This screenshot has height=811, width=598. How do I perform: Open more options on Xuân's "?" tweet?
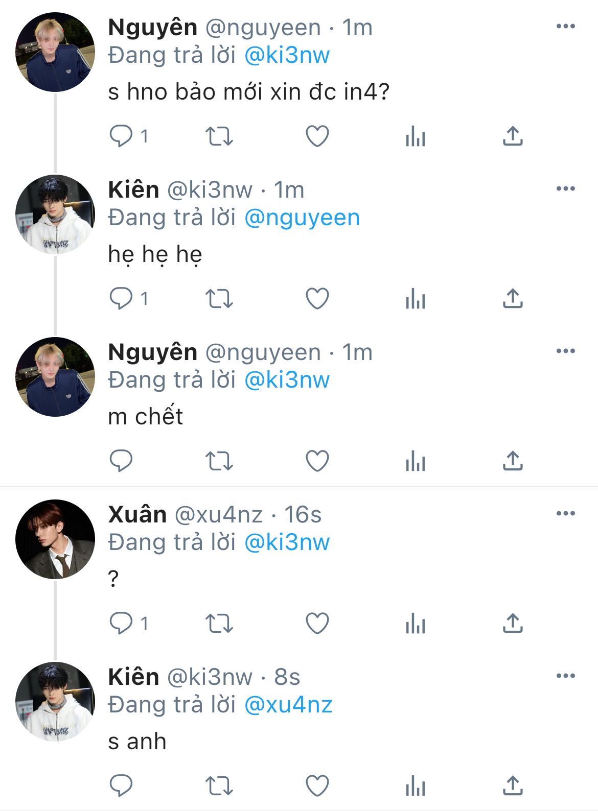pos(565,514)
